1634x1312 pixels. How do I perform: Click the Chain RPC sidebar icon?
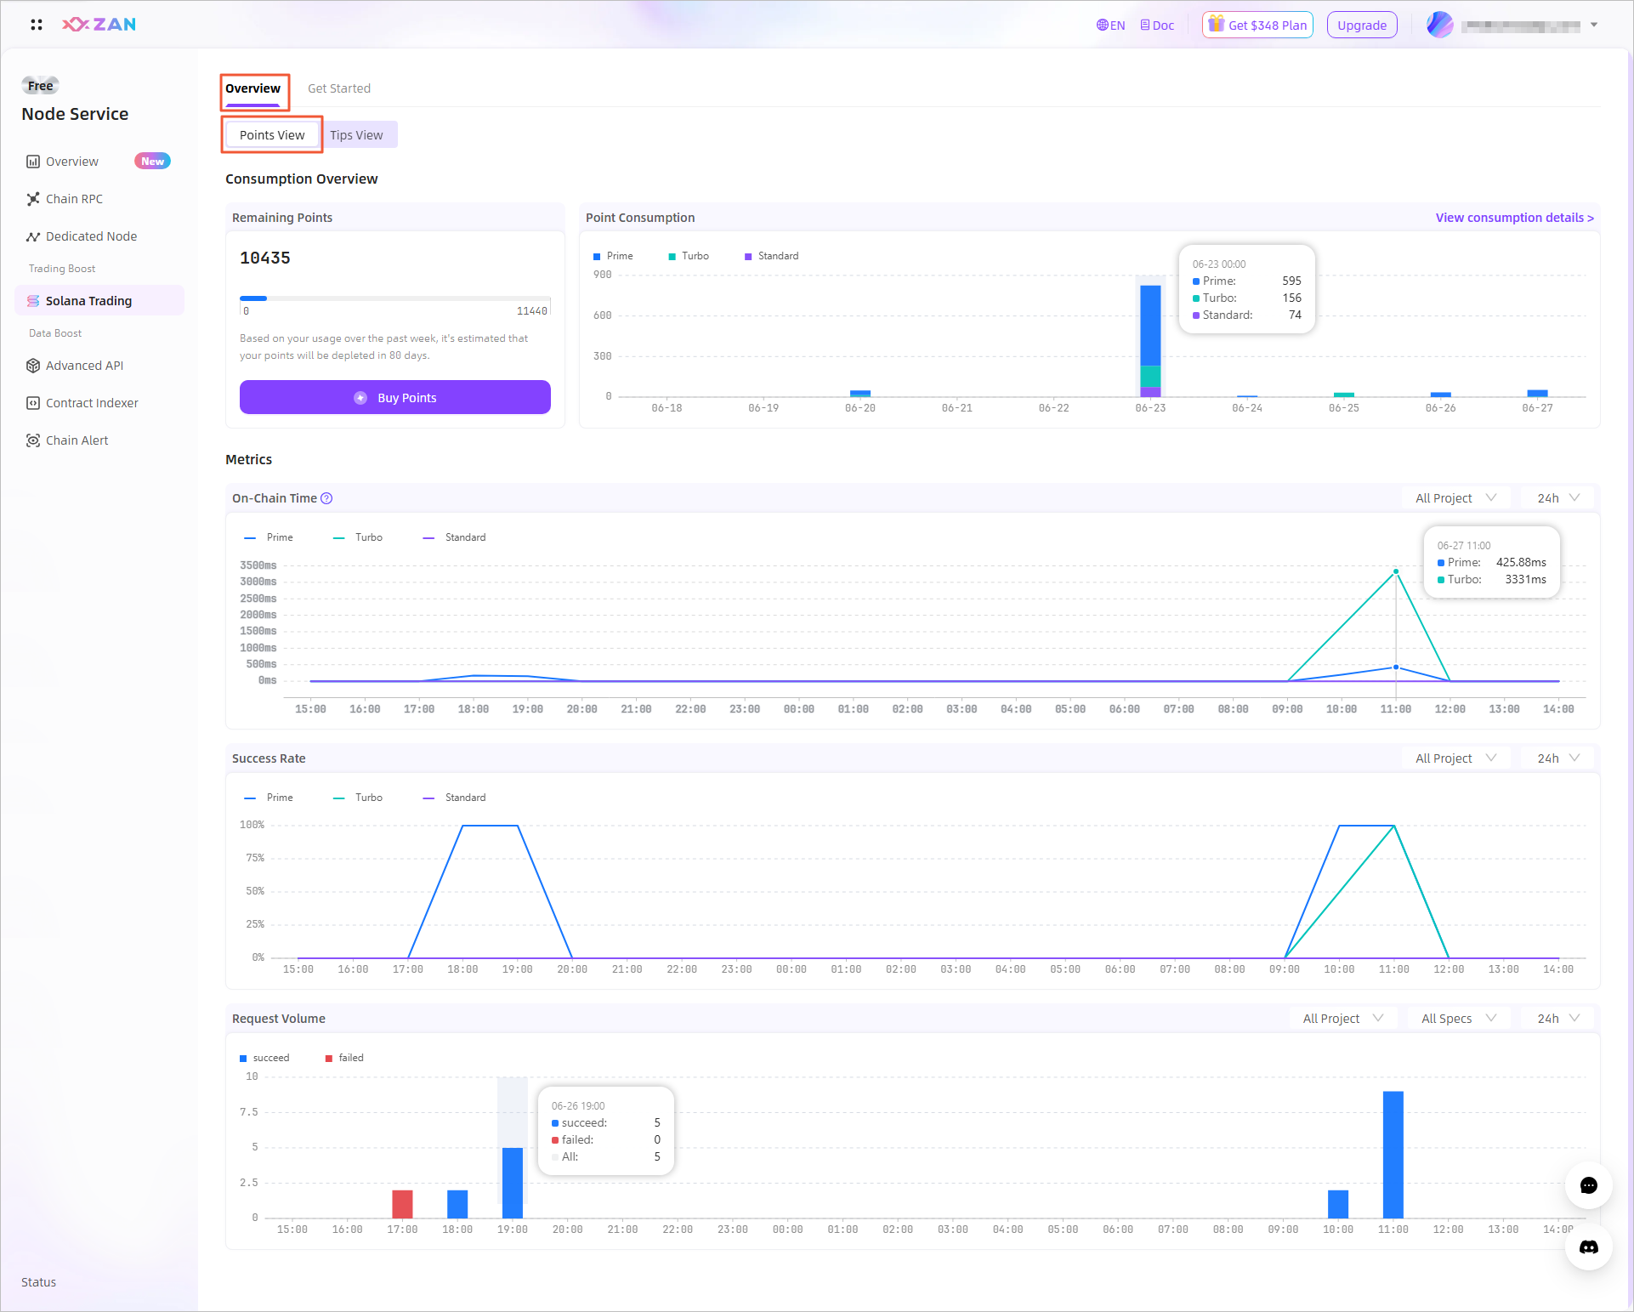[x=33, y=199]
